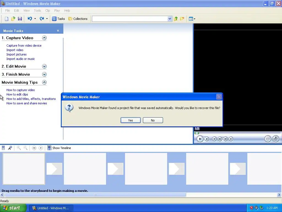
Task: Click the red security shield tray icon
Action: coord(251,208)
